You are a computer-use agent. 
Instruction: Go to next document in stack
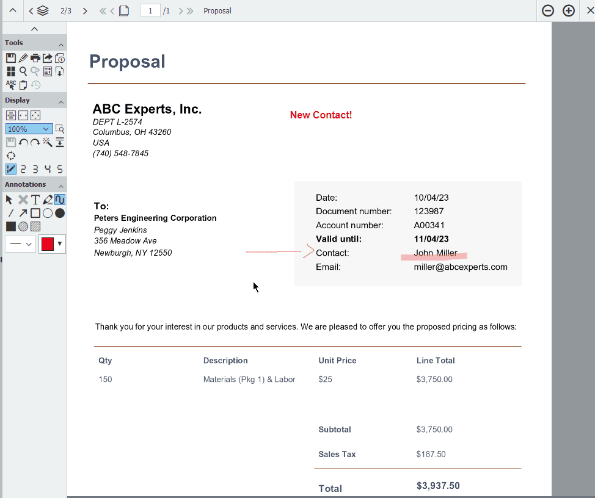pos(85,11)
